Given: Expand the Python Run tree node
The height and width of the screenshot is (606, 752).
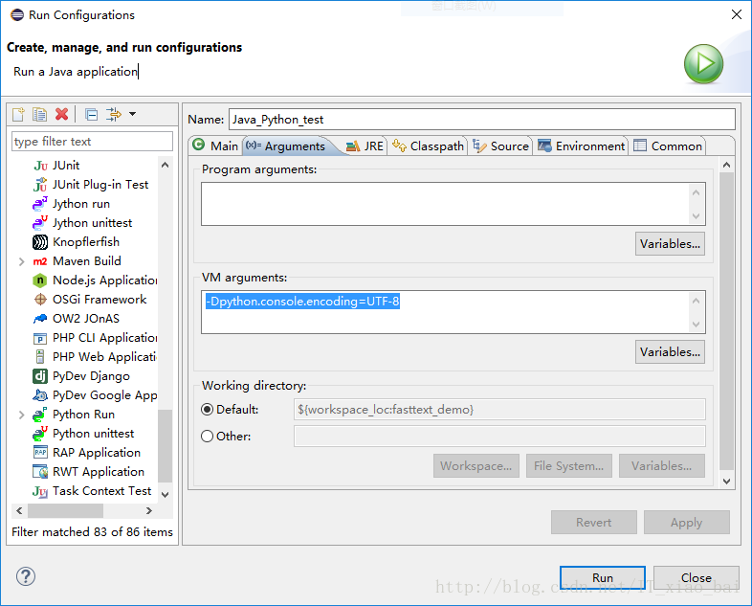Looking at the screenshot, I should [x=21, y=415].
